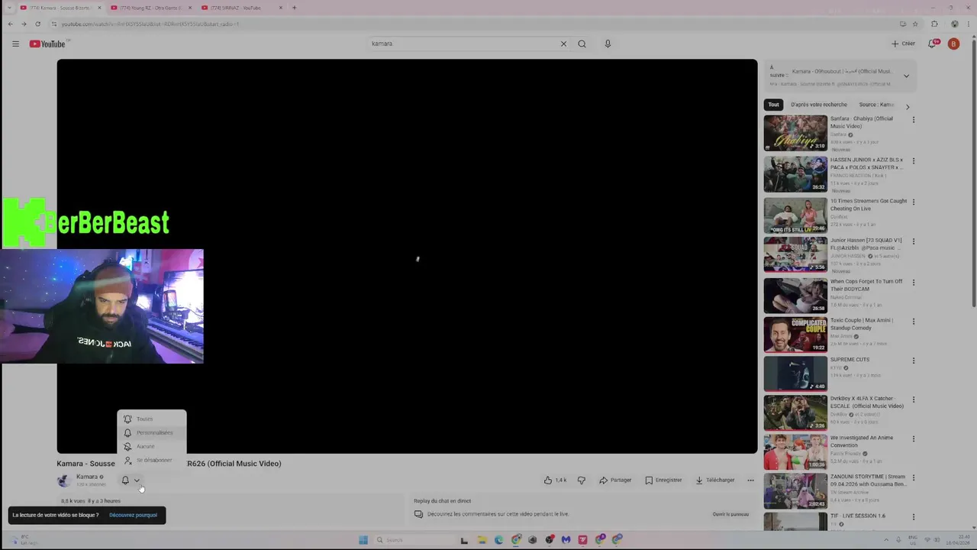
Task: Dislike the video with thumbs-down
Action: click(x=582, y=480)
